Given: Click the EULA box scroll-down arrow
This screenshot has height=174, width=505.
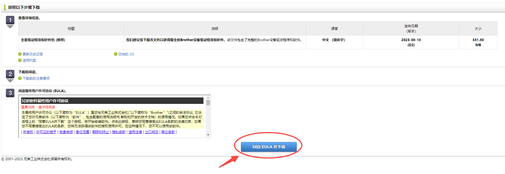Looking at the screenshot, I should pos(208,135).
